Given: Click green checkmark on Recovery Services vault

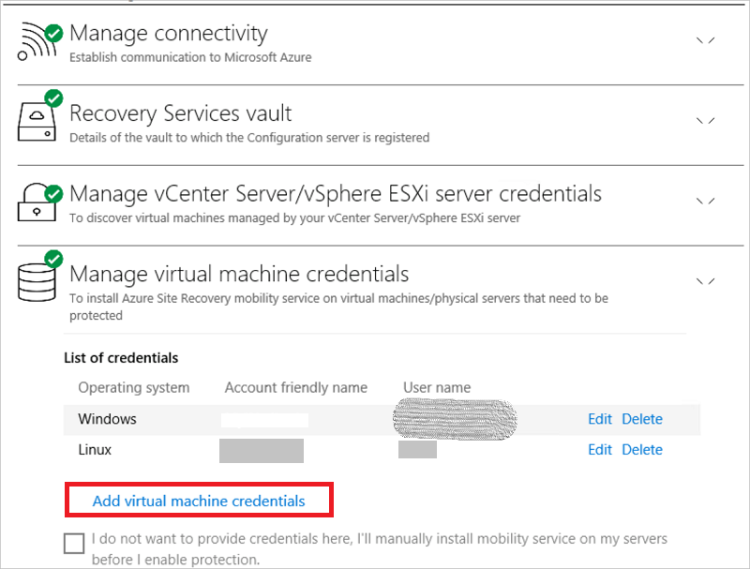Looking at the screenshot, I should pyautogui.click(x=54, y=98).
